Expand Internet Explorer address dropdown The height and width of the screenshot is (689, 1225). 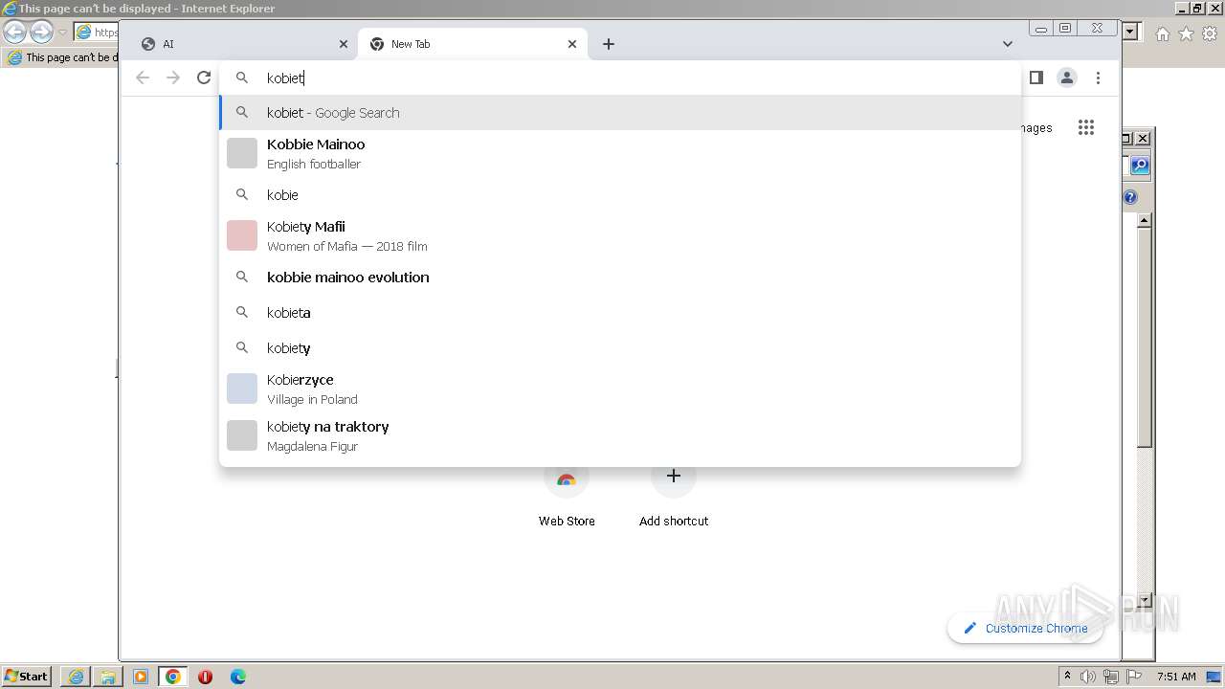pyautogui.click(x=1130, y=32)
